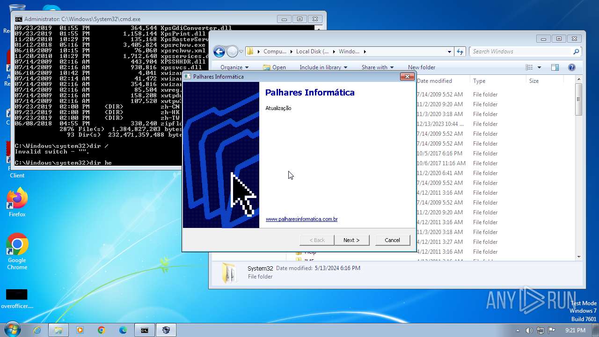599x337 pixels.
Task: Expand the Share with menu
Action: point(378,67)
